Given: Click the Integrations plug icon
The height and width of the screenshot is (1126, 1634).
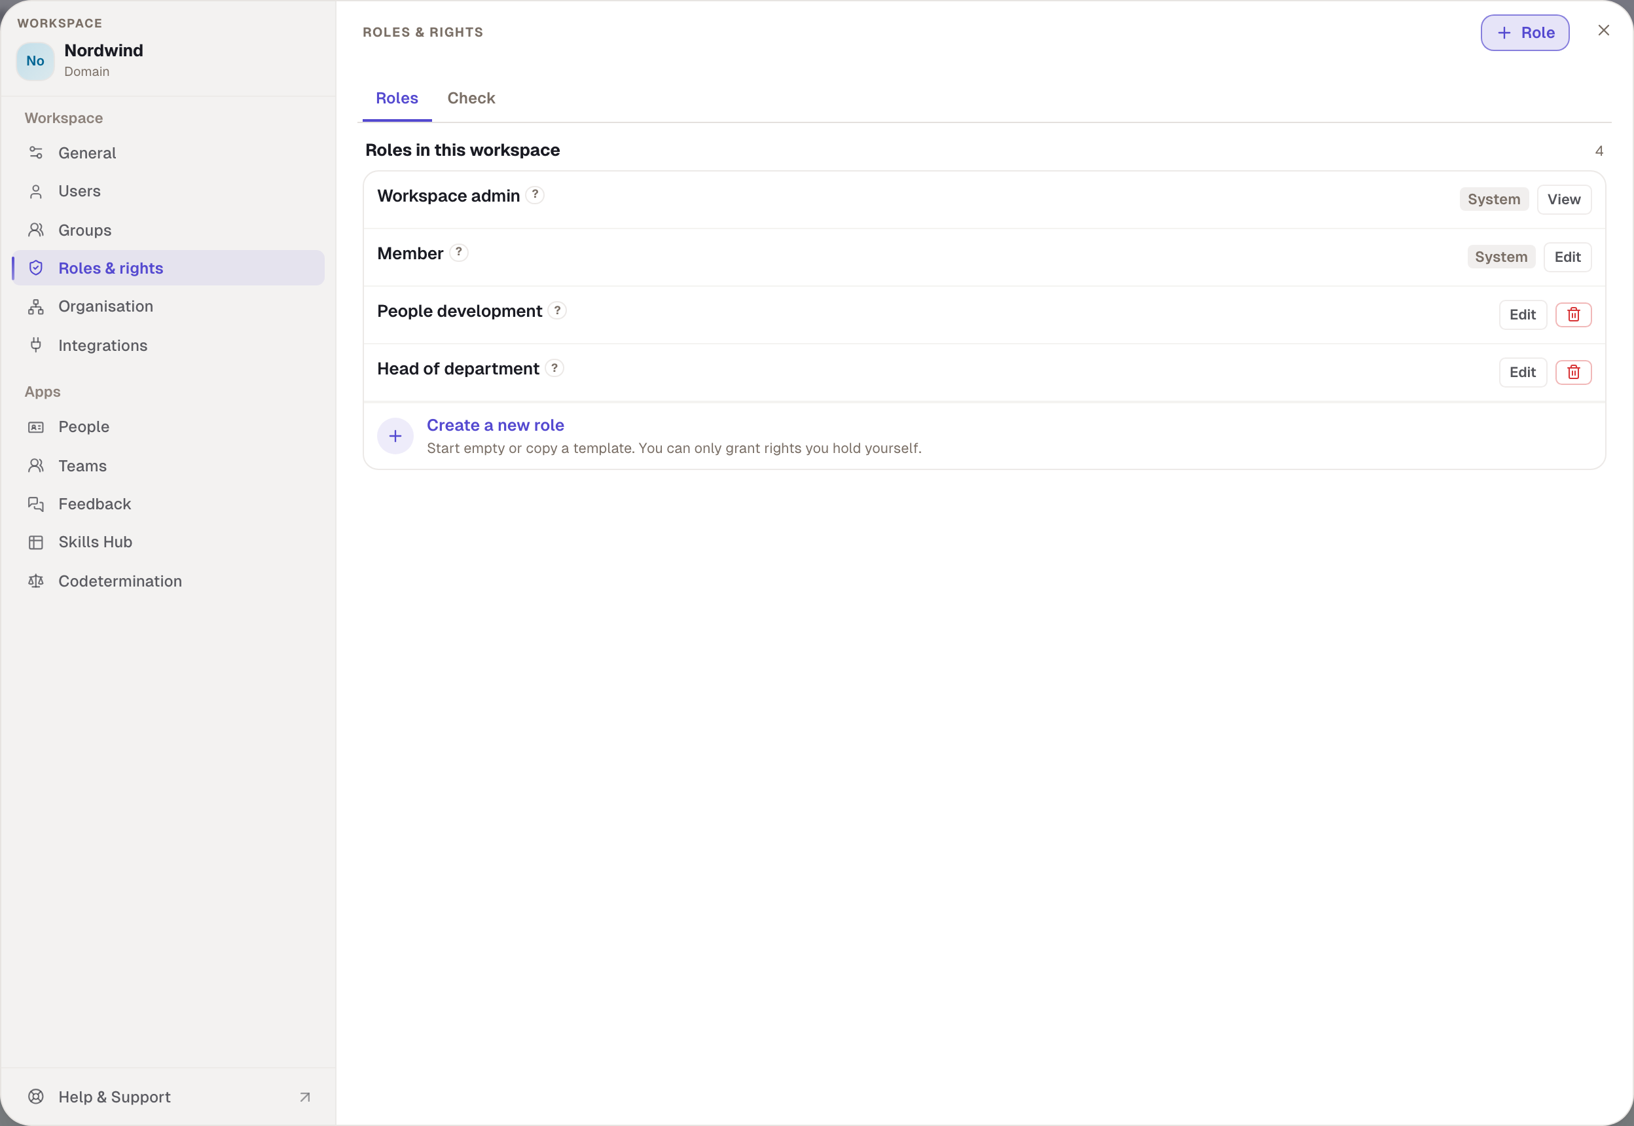Looking at the screenshot, I should (36, 345).
